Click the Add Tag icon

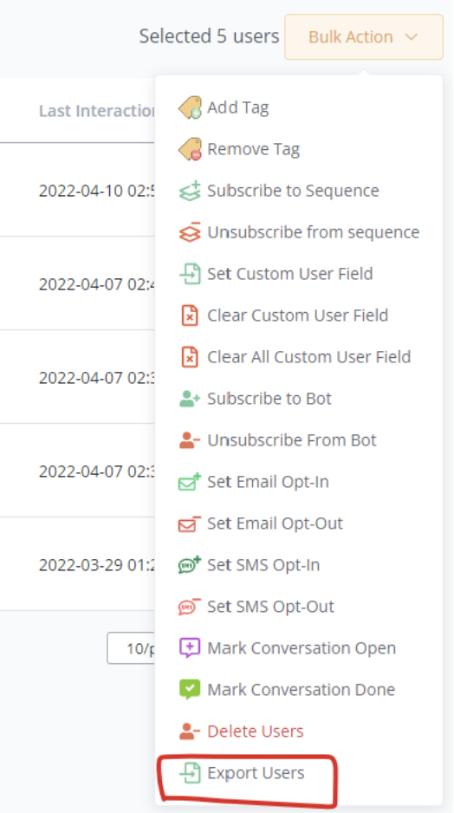pyautogui.click(x=190, y=107)
